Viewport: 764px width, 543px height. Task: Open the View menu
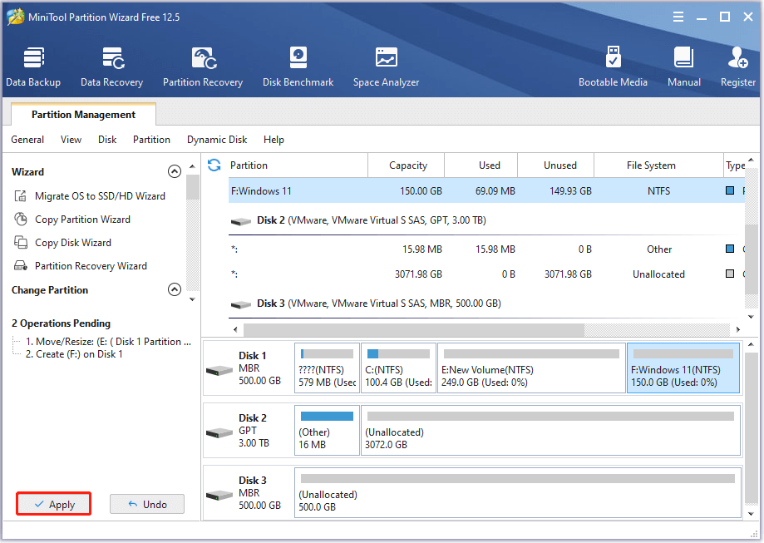71,140
